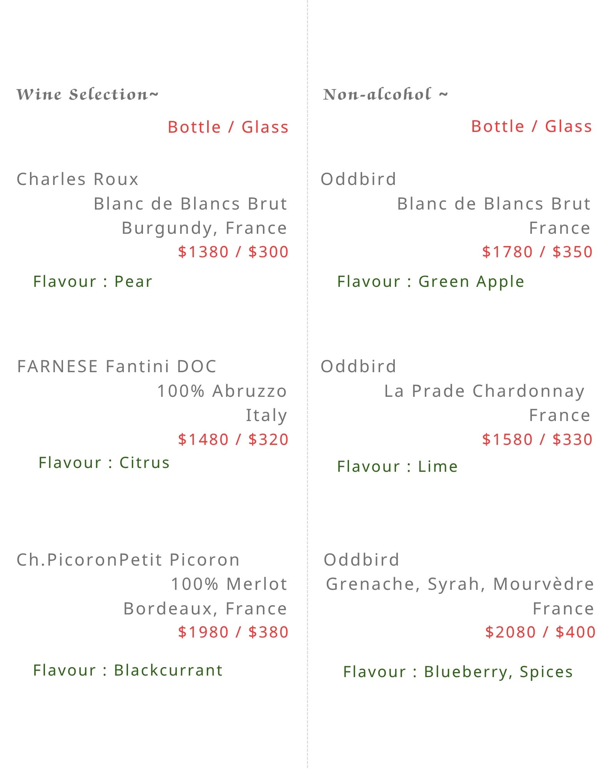The width and height of the screenshot is (615, 769).
Task: Click the $1380 / $300 price
Action: tap(233, 252)
